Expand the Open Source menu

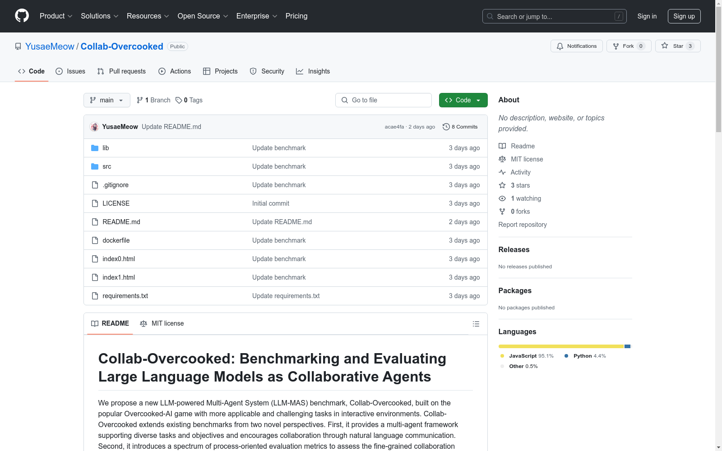click(x=203, y=16)
